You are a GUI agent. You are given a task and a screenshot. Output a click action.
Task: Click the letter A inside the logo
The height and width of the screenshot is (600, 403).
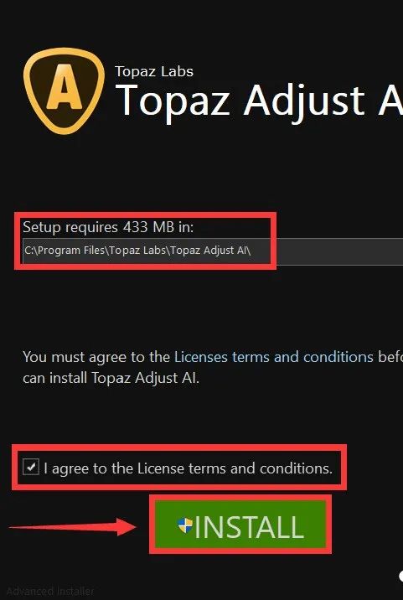pyautogui.click(x=64, y=87)
